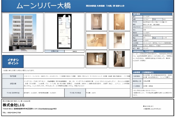Click the 物件設備 row label
Screen dimensions: 175x118
click(x=13, y=76)
